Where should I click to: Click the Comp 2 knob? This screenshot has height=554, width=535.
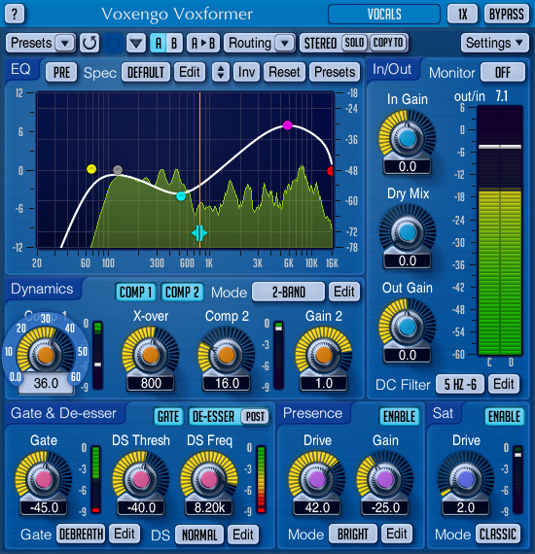pyautogui.click(x=227, y=355)
